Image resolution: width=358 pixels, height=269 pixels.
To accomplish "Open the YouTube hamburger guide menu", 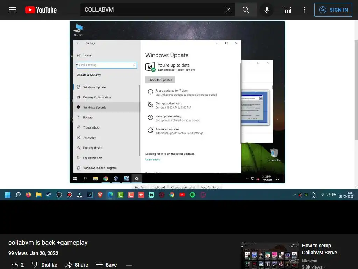I will 13,9.
